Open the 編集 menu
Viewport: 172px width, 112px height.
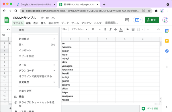(28, 23)
